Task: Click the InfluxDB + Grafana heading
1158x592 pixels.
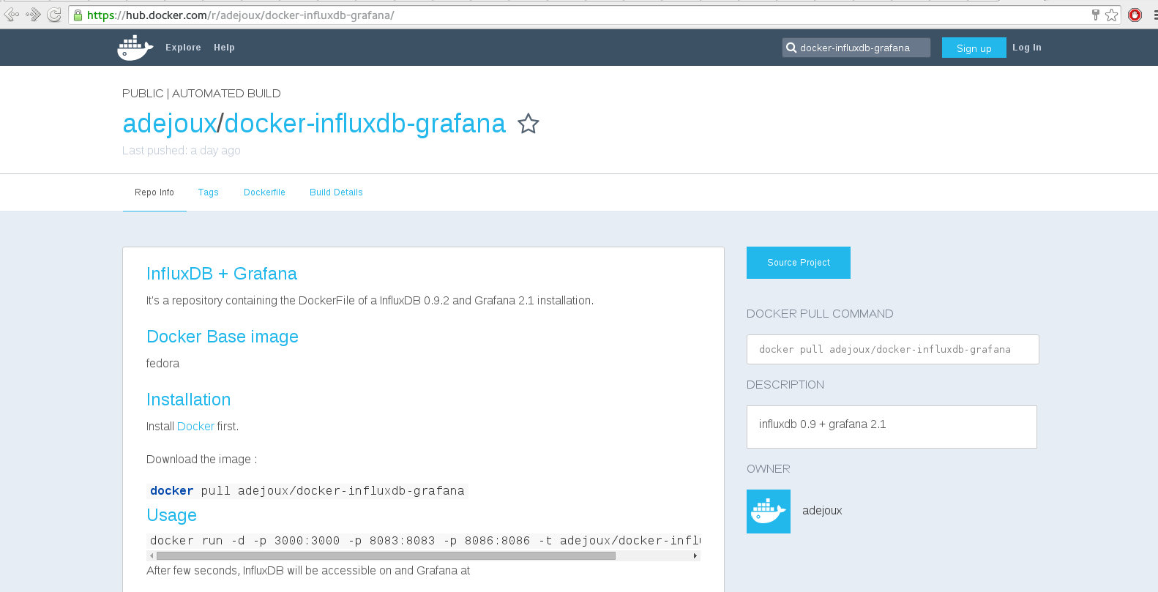Action: coord(222,274)
